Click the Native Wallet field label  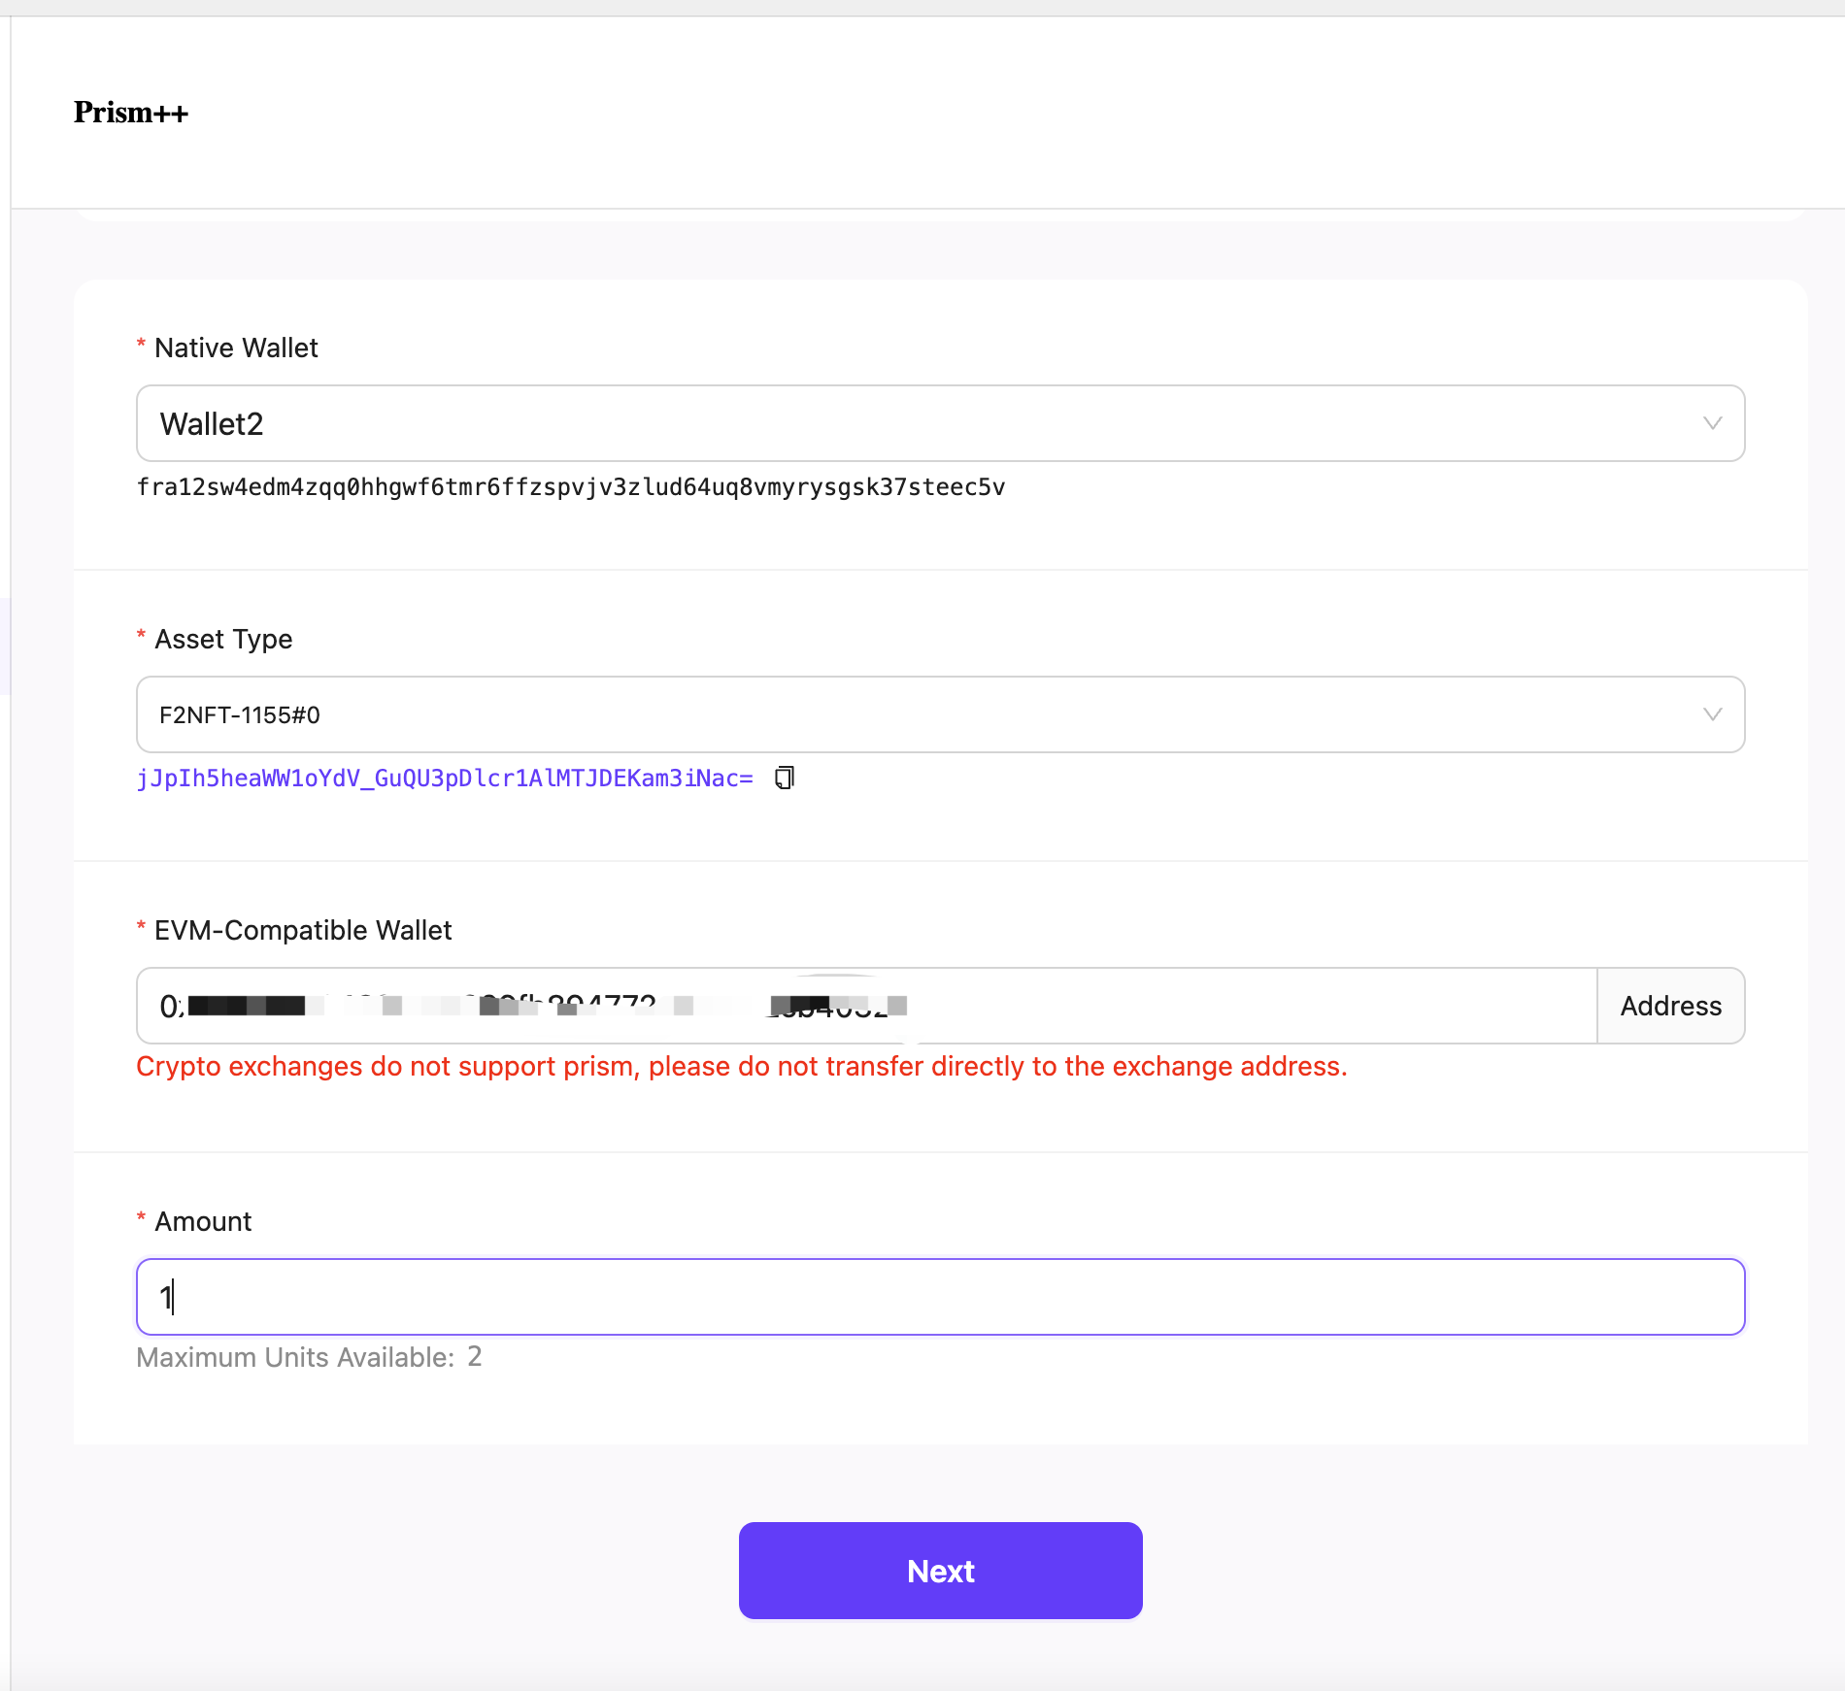click(x=236, y=348)
